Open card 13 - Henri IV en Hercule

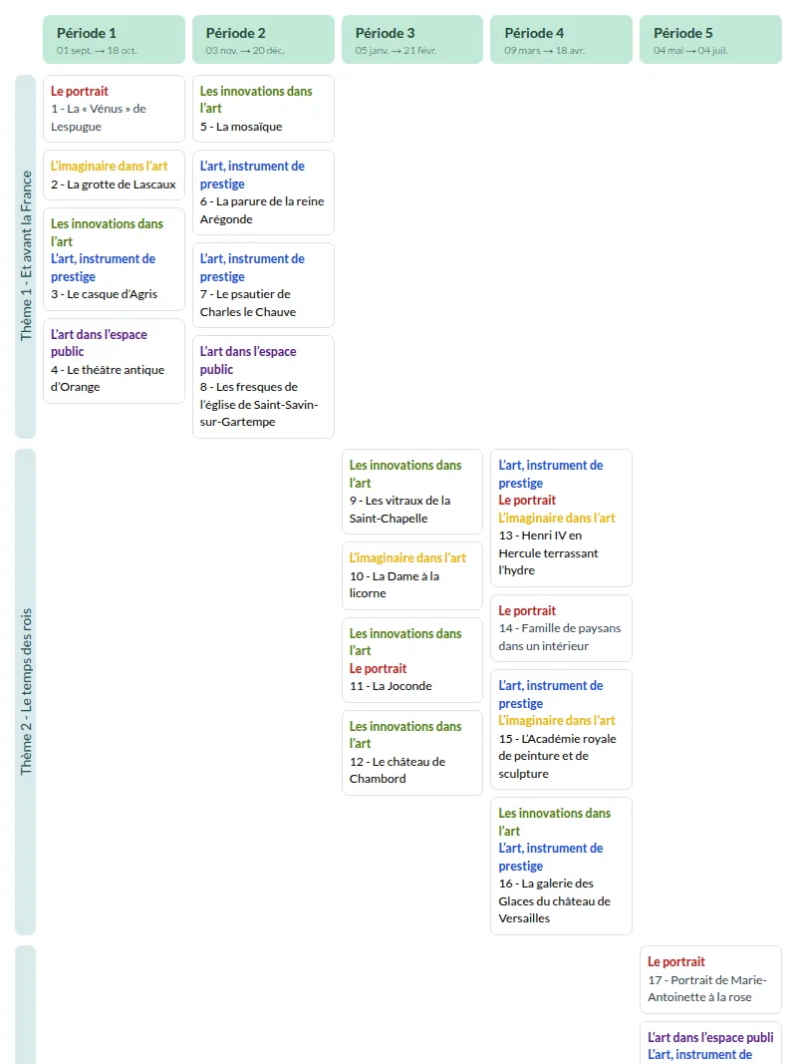[x=561, y=518]
